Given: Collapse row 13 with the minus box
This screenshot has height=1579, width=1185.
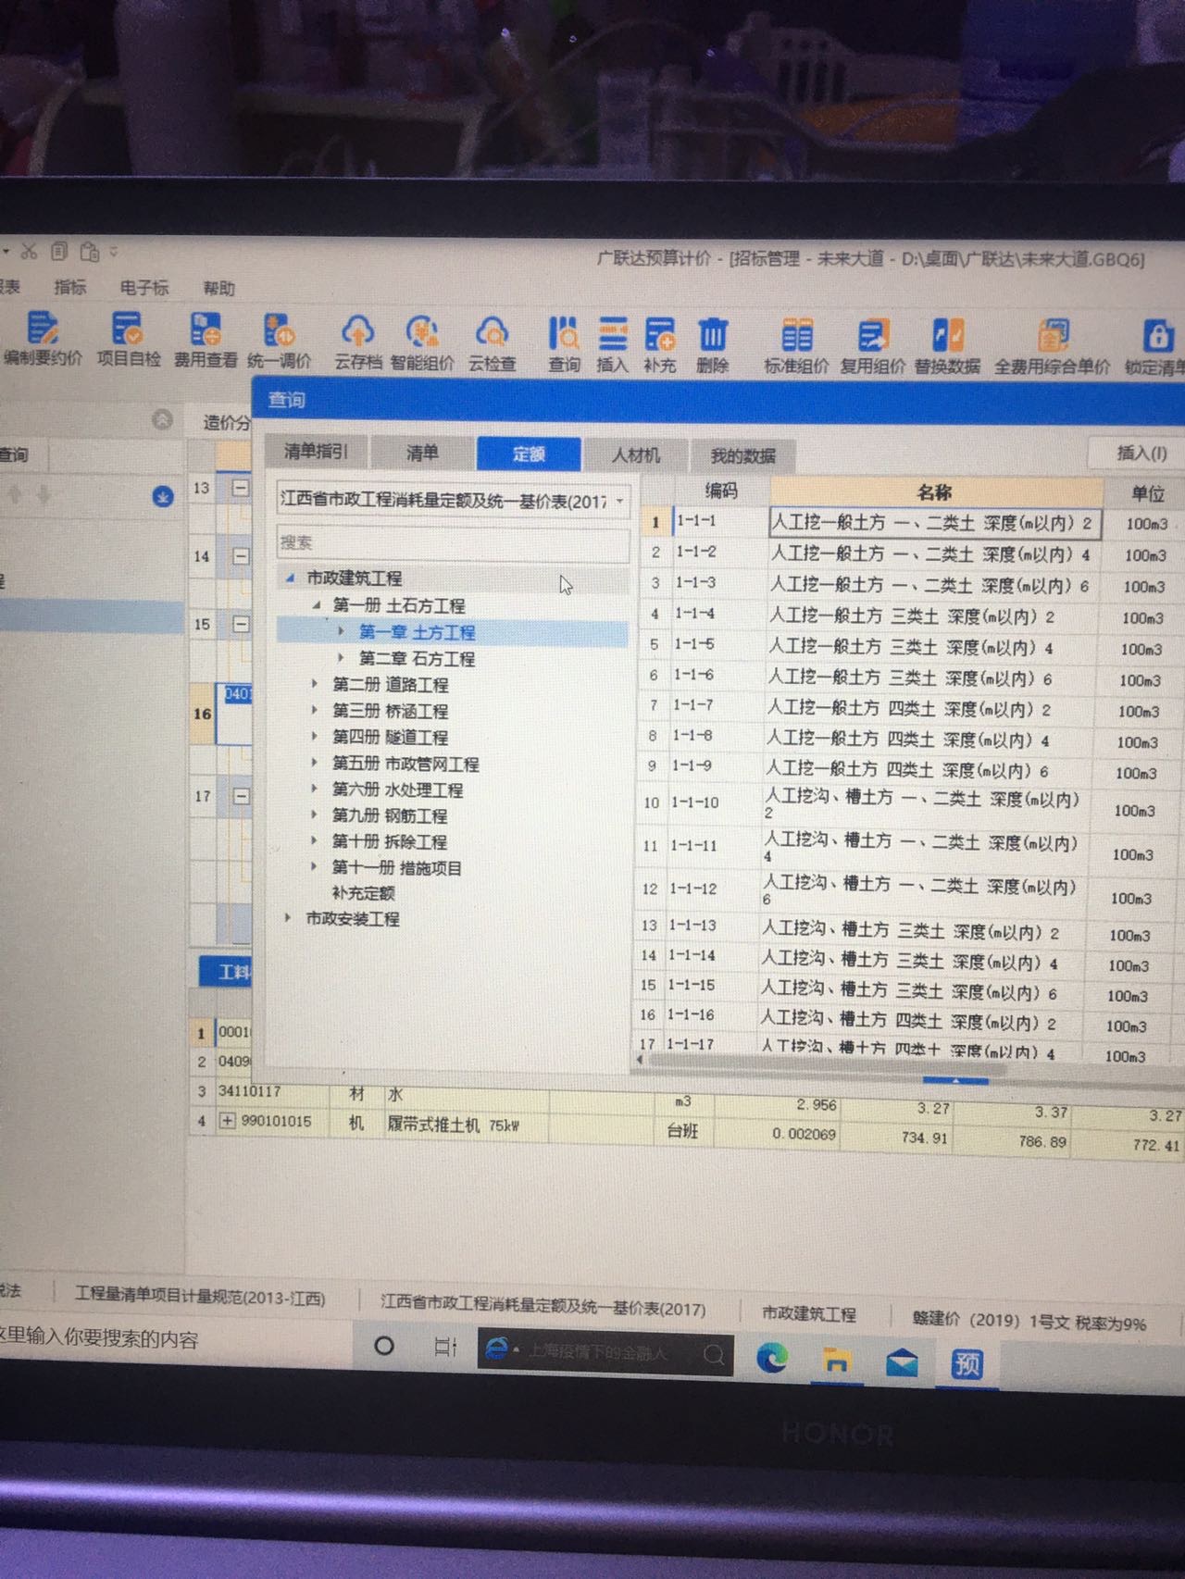Looking at the screenshot, I should (x=240, y=488).
